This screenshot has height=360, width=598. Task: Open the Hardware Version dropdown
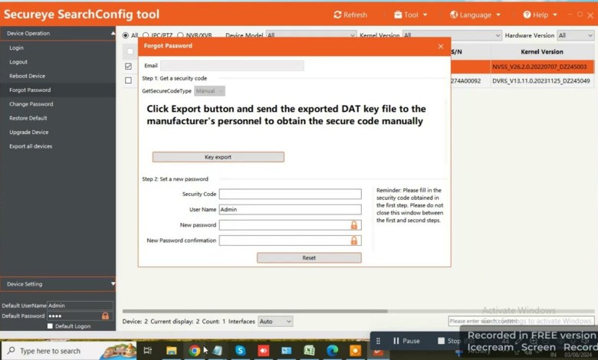576,35
